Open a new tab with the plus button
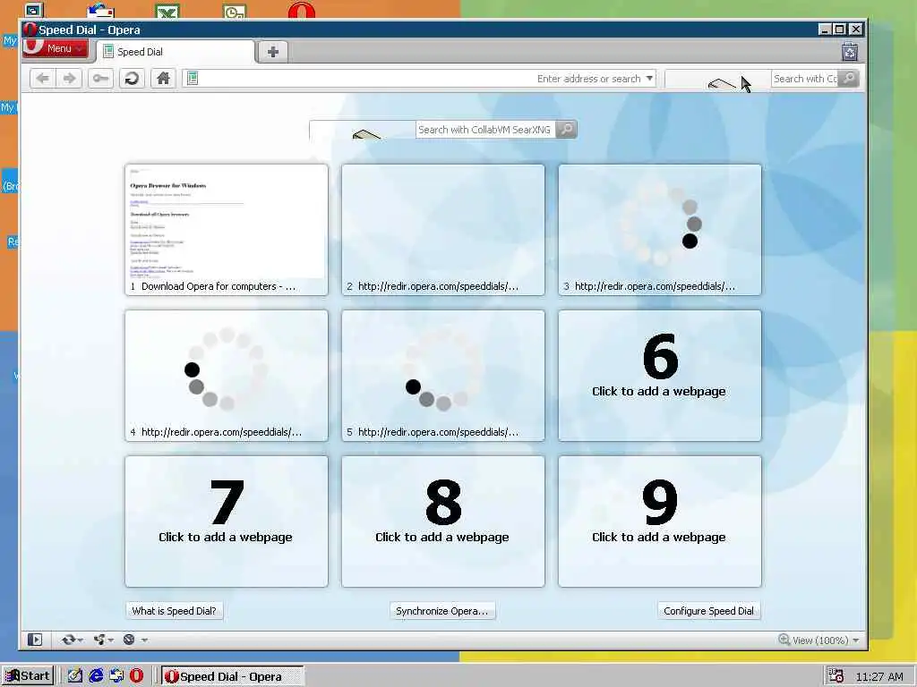Image resolution: width=917 pixels, height=687 pixels. (x=272, y=52)
